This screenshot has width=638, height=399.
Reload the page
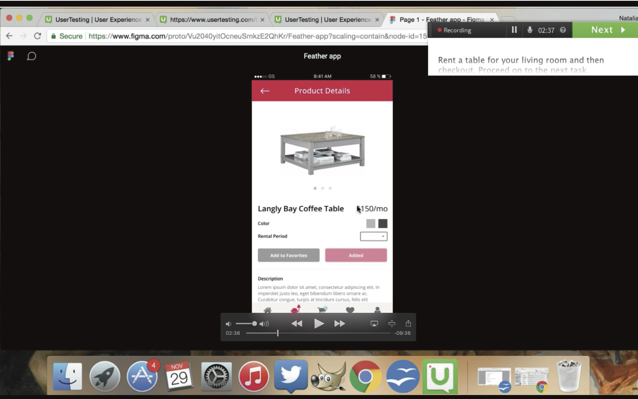click(38, 36)
